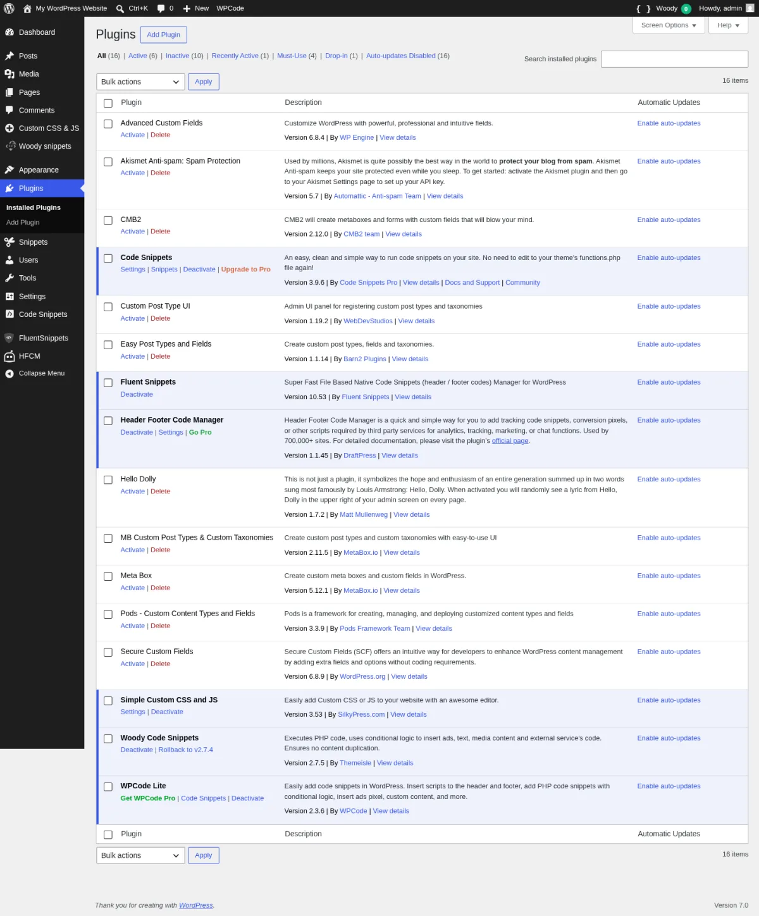Enable auto-updates for Hello Dolly
The image size is (759, 916).
click(669, 480)
